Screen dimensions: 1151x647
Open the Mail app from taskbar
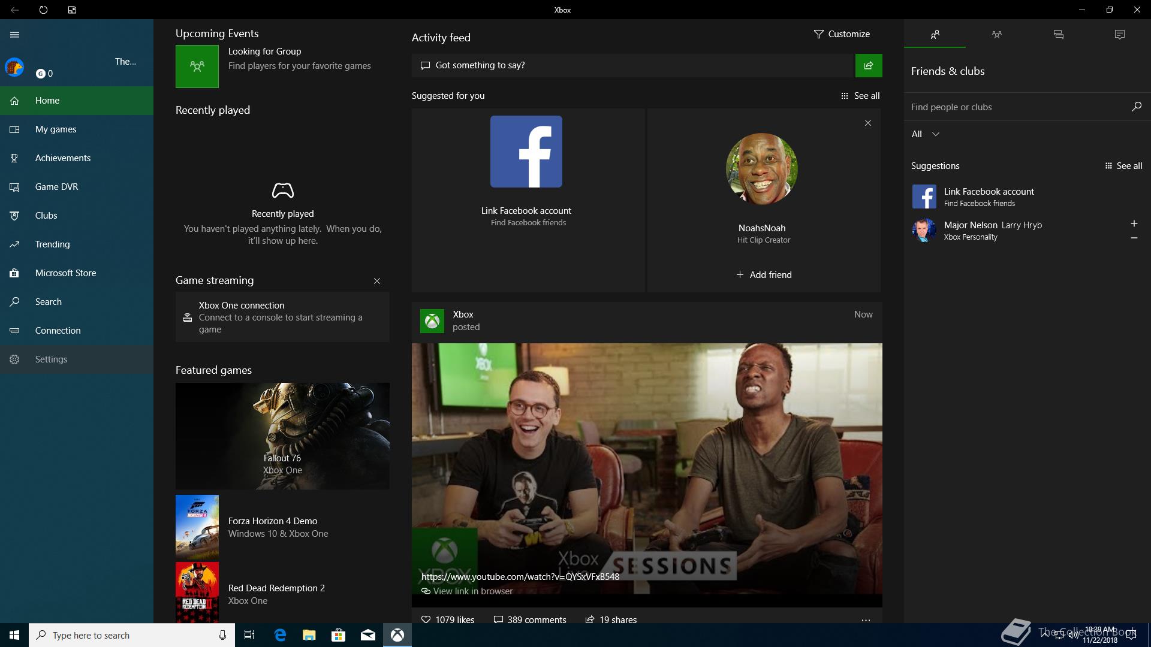[367, 635]
